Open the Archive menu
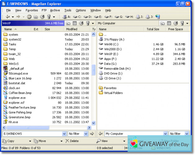 pyautogui.click(x=55, y=10)
